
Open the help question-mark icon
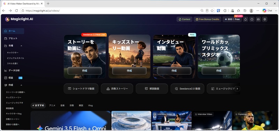252,20
